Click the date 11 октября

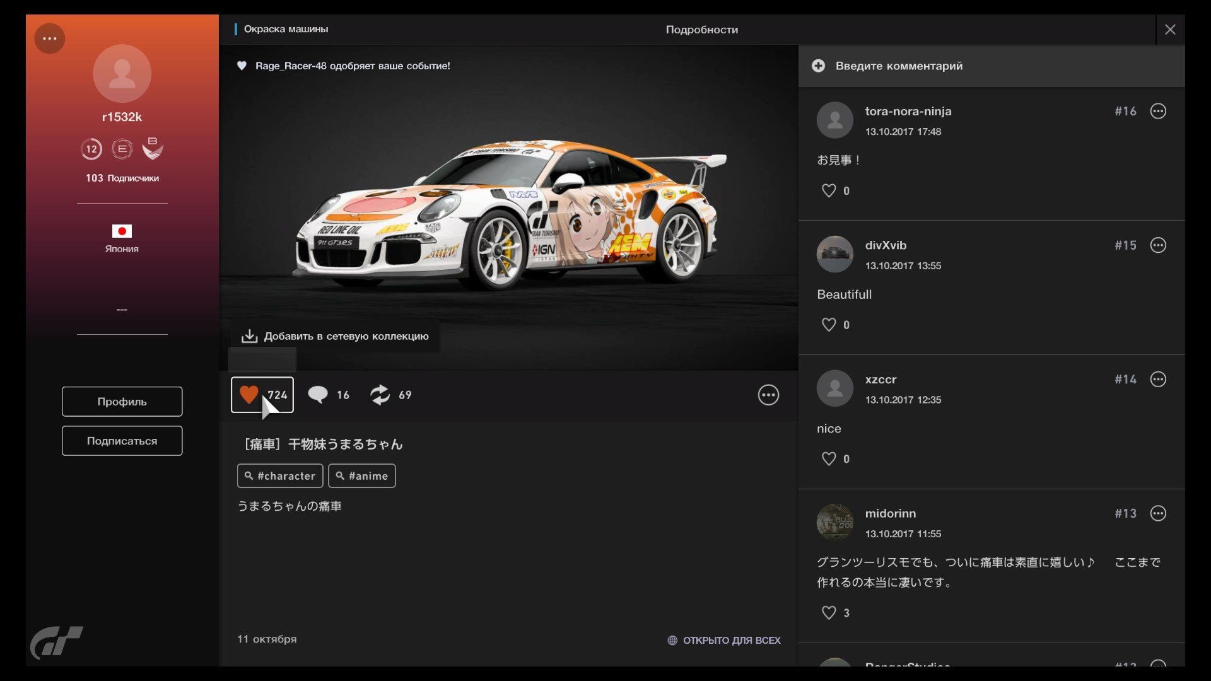(x=267, y=639)
